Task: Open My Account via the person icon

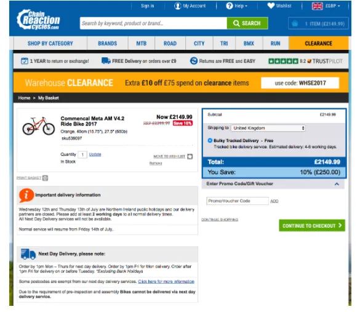Action: pos(177,6)
